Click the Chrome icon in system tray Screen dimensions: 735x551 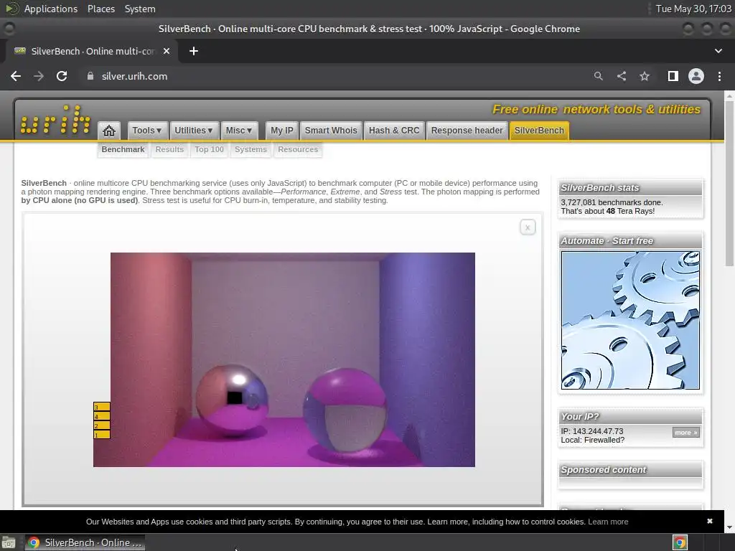pyautogui.click(x=680, y=542)
